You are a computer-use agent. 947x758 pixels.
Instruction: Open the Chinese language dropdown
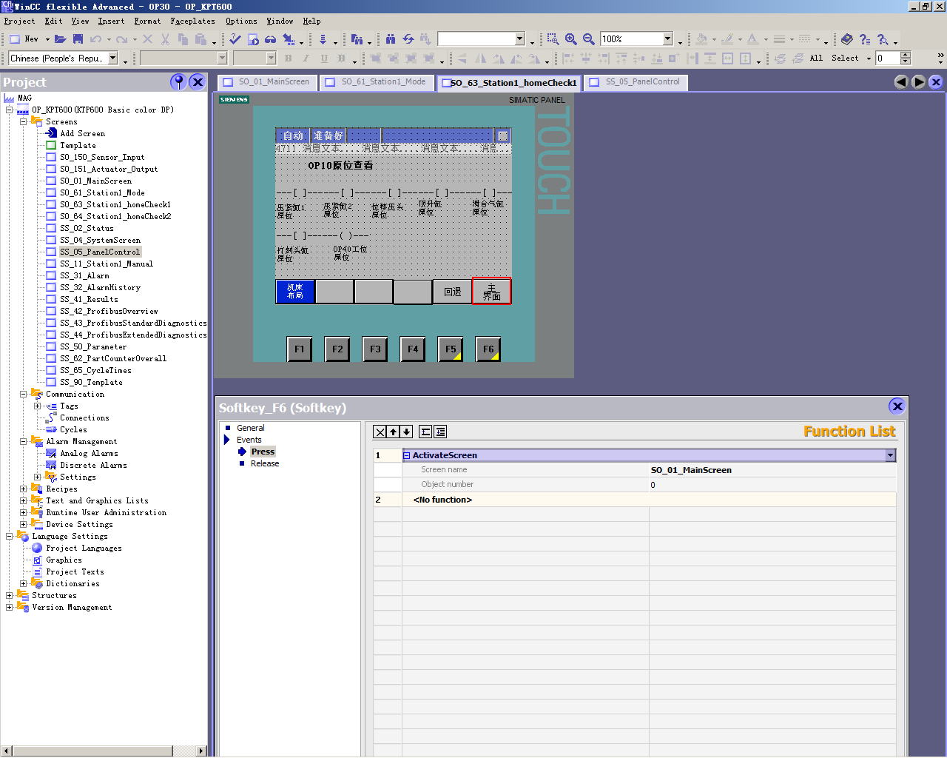click(x=113, y=58)
